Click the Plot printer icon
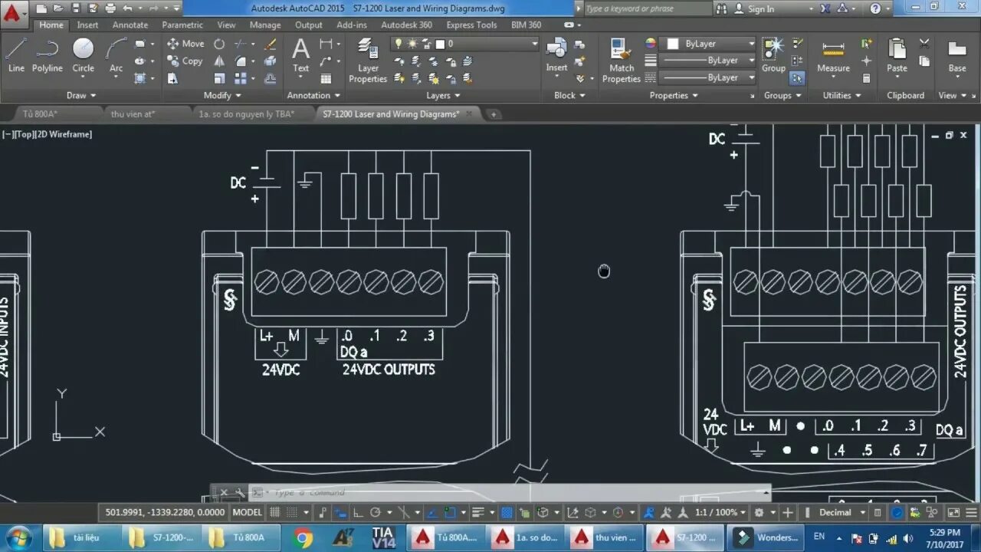Screen dimensions: 981x552 [110, 8]
